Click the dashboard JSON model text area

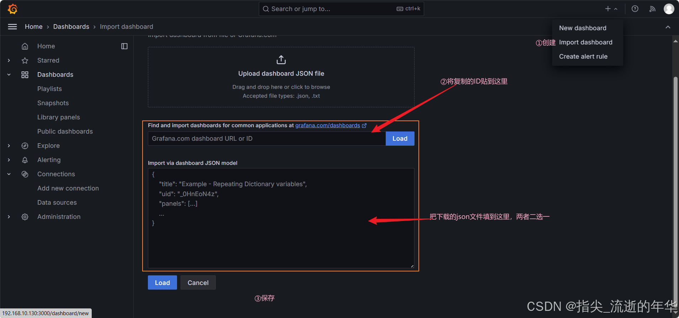pos(281,218)
